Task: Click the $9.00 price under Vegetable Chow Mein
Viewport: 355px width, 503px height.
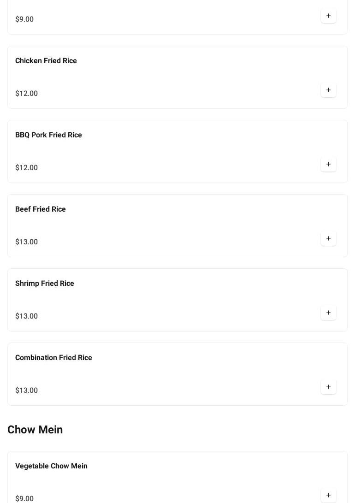Action: [24, 499]
